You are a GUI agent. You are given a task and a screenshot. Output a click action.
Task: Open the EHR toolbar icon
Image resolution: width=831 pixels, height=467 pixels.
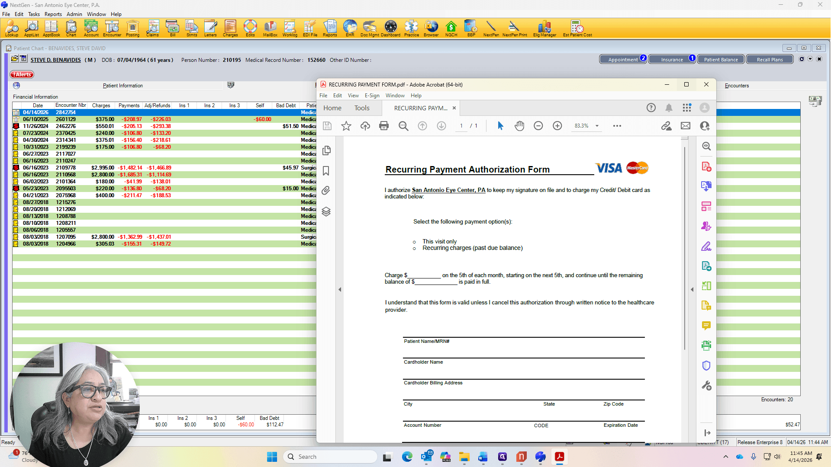(x=350, y=28)
